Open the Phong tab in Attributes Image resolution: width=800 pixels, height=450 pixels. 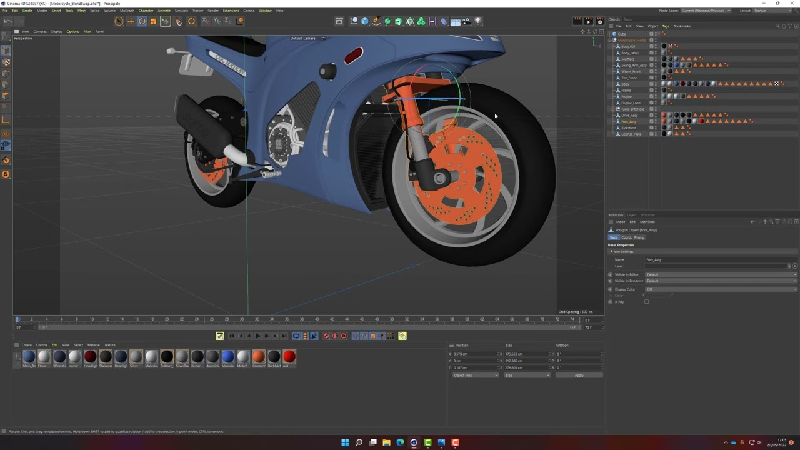point(639,237)
